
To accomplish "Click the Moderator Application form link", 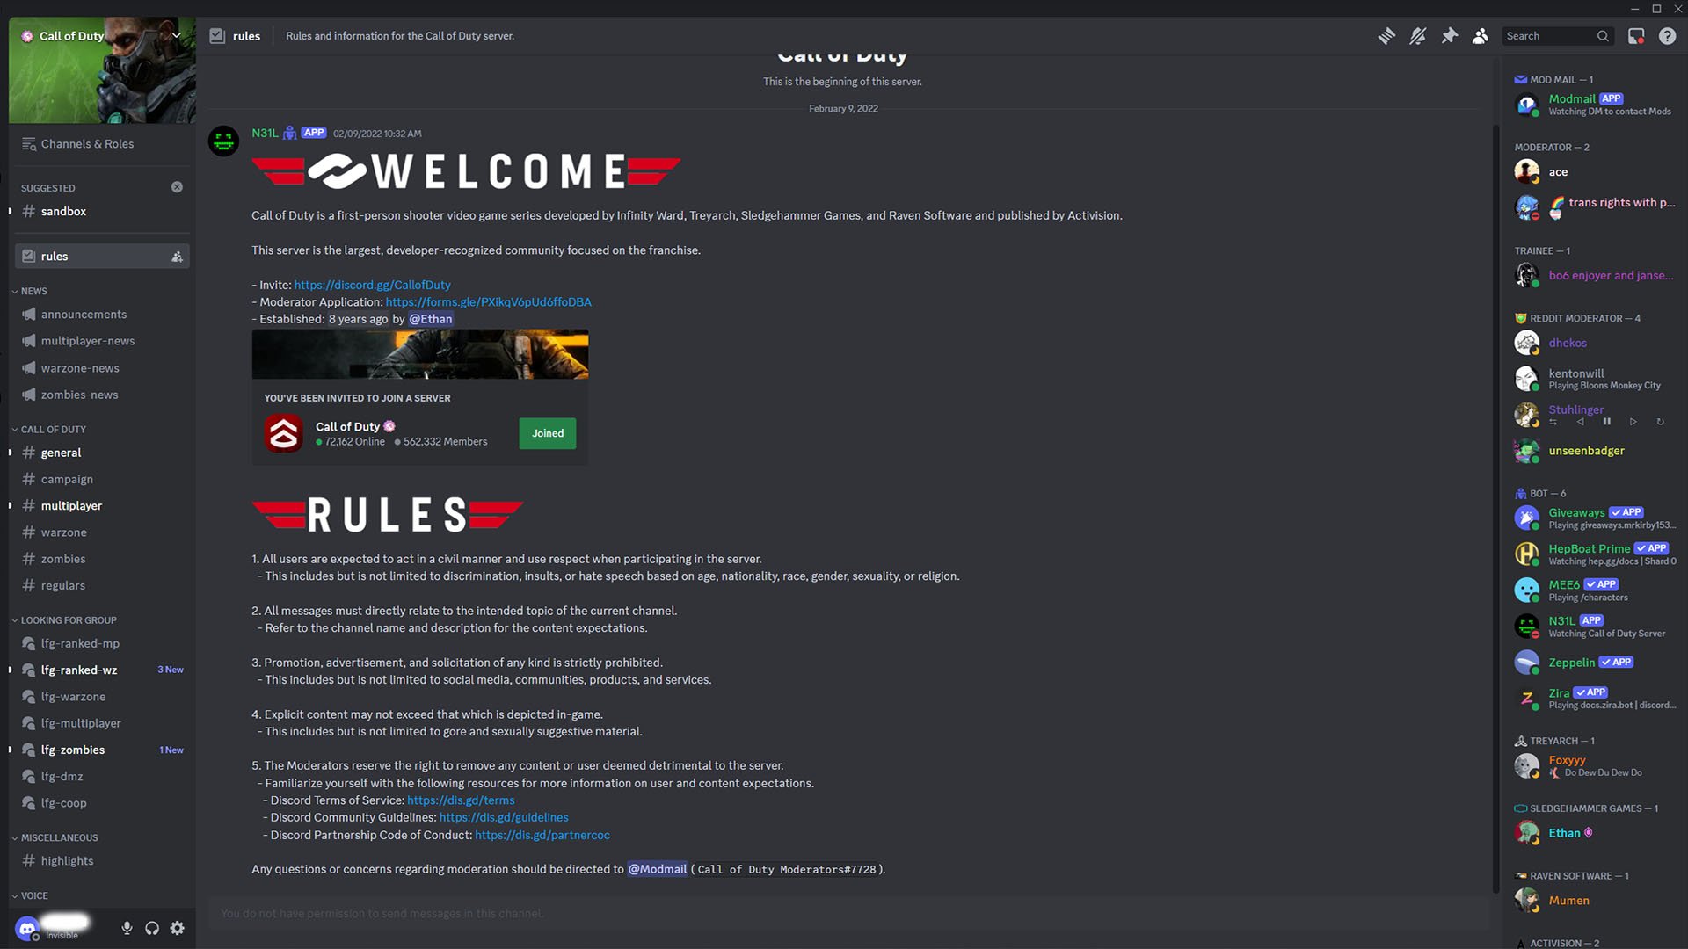I will point(488,301).
